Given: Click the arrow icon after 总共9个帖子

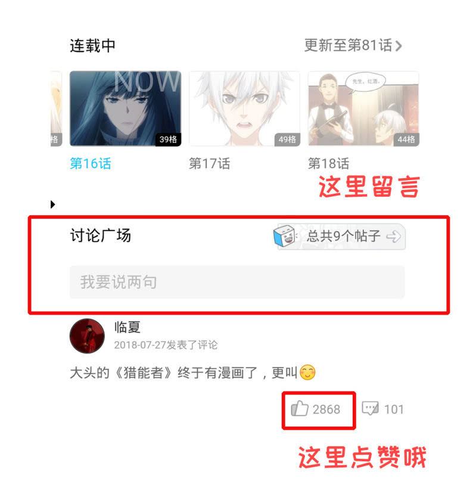Looking at the screenshot, I should pyautogui.click(x=393, y=237).
